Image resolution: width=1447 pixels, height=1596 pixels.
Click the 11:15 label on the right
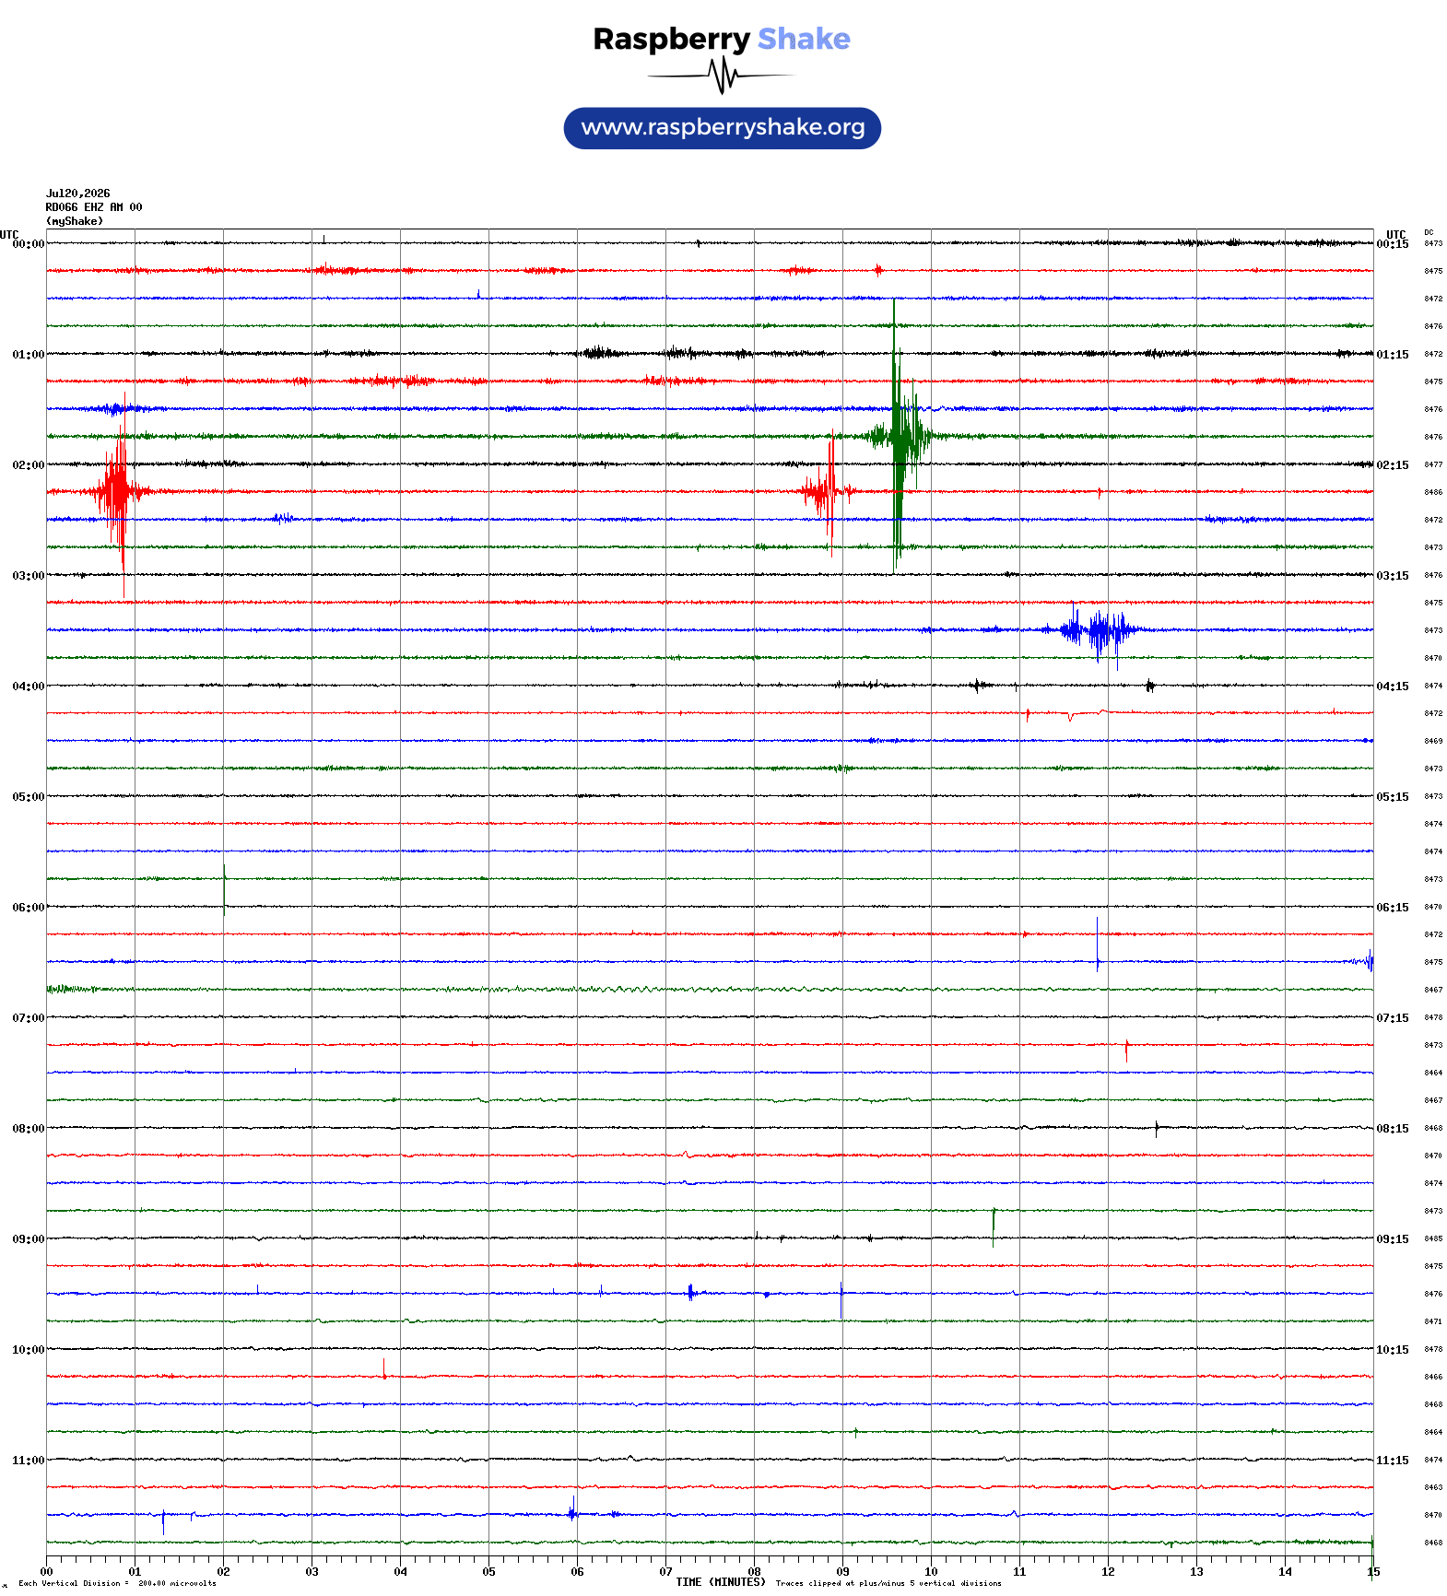point(1393,1461)
